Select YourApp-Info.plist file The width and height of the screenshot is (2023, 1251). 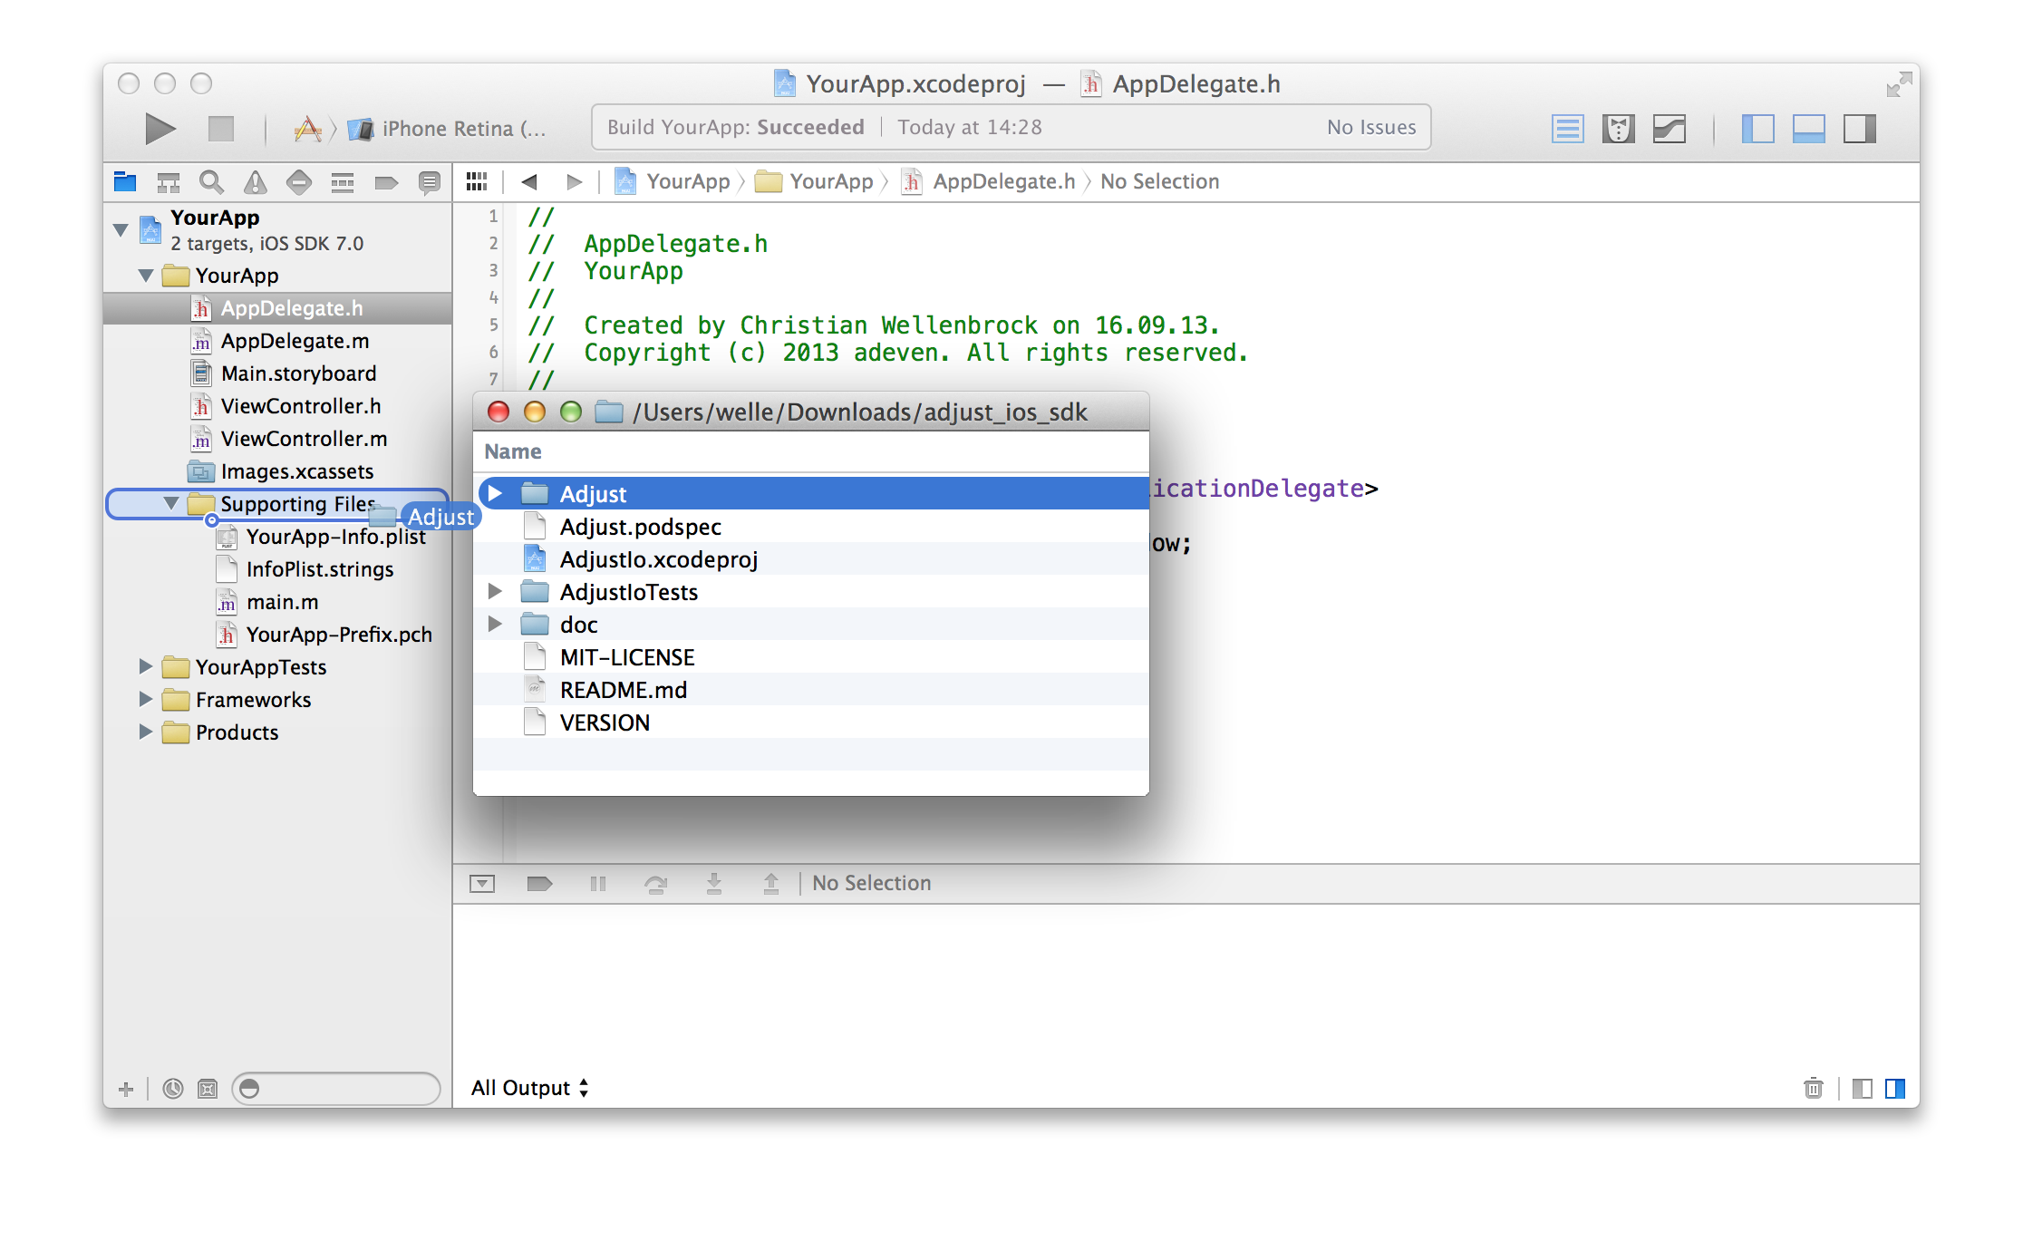(277, 537)
